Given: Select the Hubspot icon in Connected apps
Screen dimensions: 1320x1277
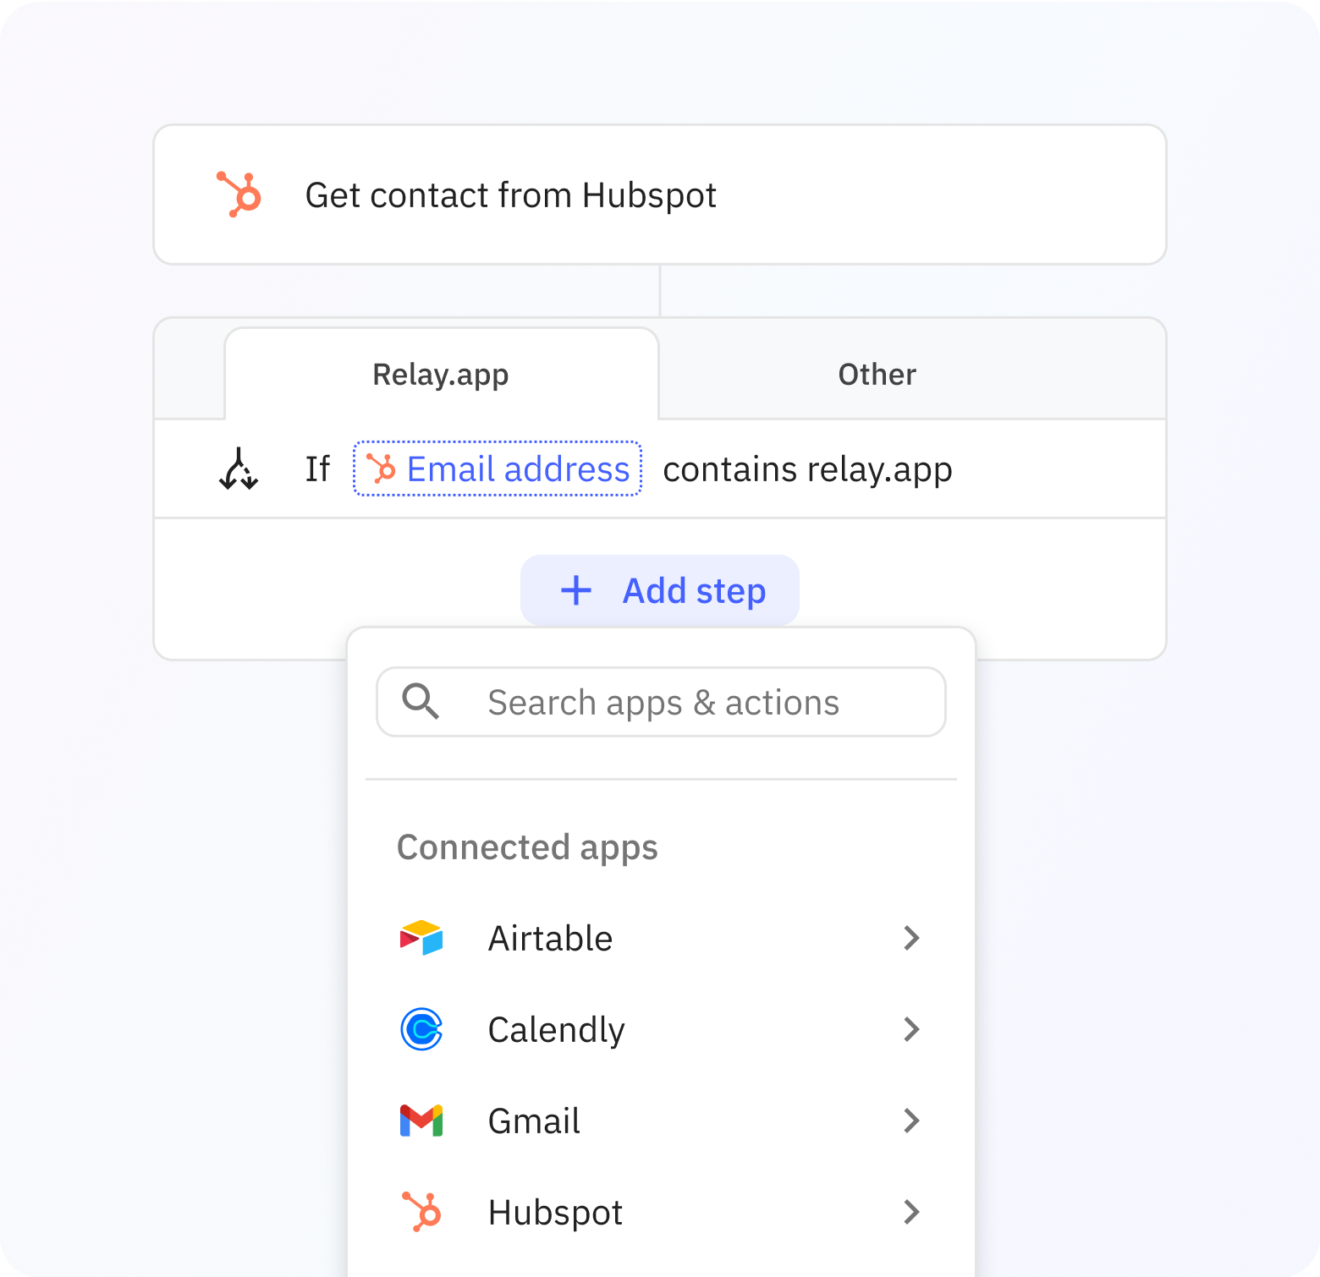Looking at the screenshot, I should click(x=421, y=1212).
